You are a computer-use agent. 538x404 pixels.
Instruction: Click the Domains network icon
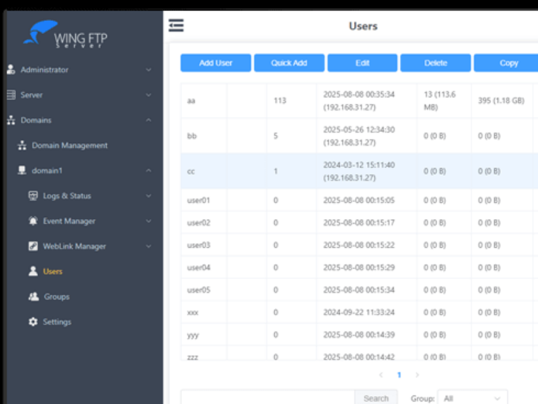pyautogui.click(x=10, y=120)
